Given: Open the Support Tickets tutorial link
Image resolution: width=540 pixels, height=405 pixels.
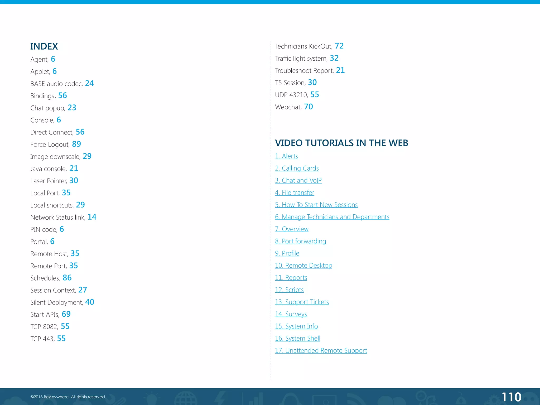Looking at the screenshot, I should pyautogui.click(x=302, y=302).
